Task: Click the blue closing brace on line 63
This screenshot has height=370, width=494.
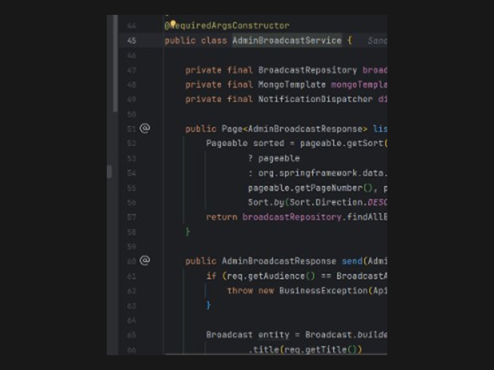Action: tap(208, 305)
